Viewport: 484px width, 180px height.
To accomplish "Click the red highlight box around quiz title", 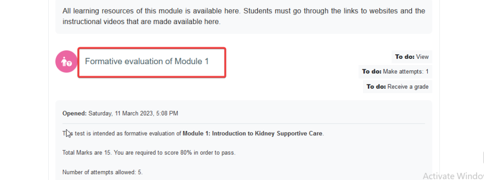I will click(152, 62).
